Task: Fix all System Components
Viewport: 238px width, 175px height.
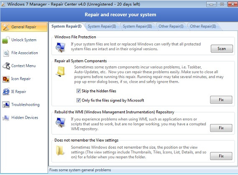Action: tap(221, 100)
